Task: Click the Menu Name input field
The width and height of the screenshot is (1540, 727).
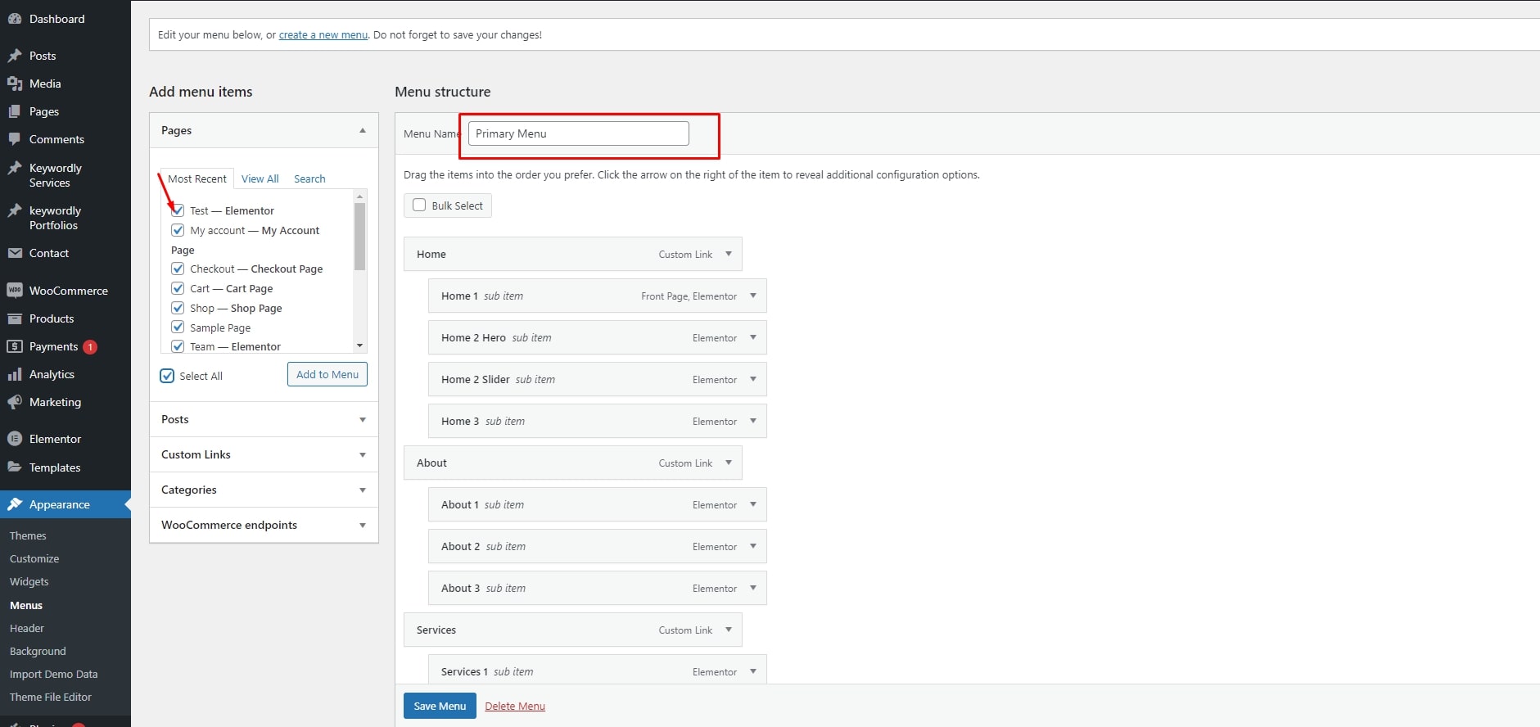Action: click(x=578, y=133)
